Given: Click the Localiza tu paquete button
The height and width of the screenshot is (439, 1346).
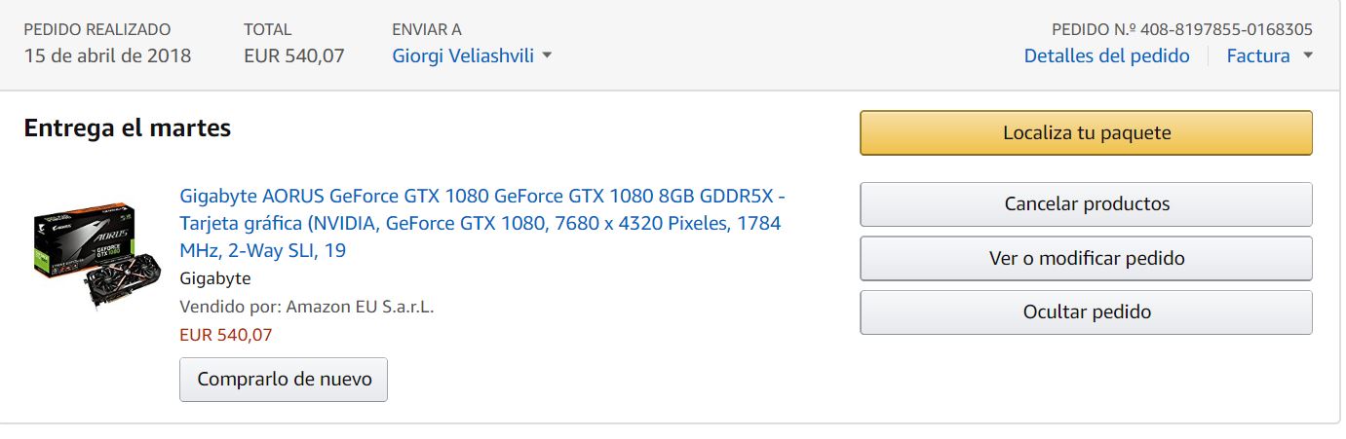Looking at the screenshot, I should pos(1086,133).
